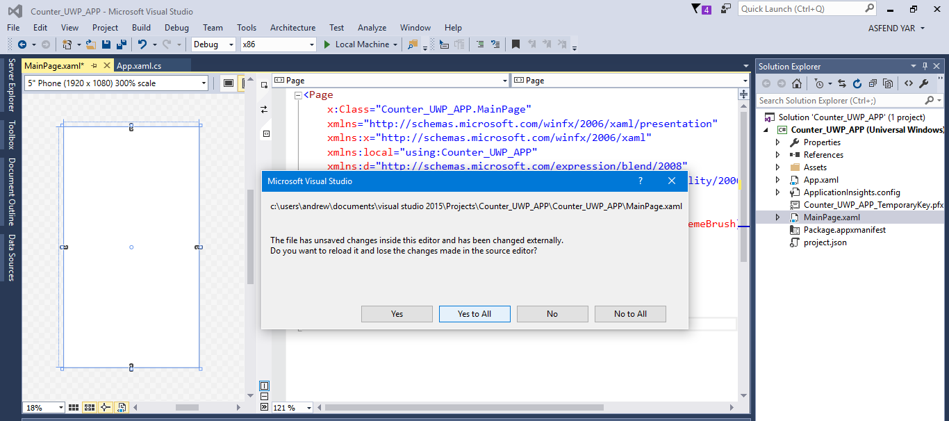Switch to horizontal split view
949x421 pixels.
click(x=264, y=397)
